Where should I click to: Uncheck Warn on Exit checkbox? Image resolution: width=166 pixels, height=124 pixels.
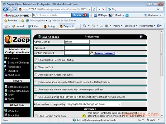point(36,67)
